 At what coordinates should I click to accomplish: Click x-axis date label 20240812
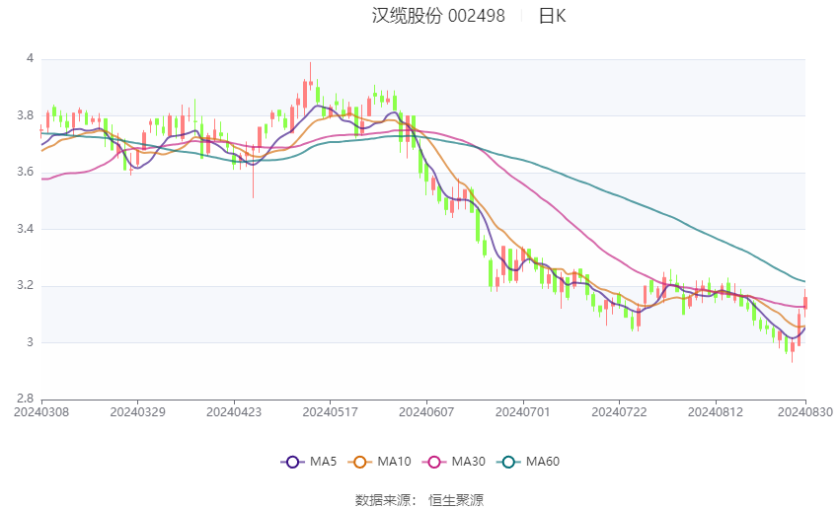(716, 412)
